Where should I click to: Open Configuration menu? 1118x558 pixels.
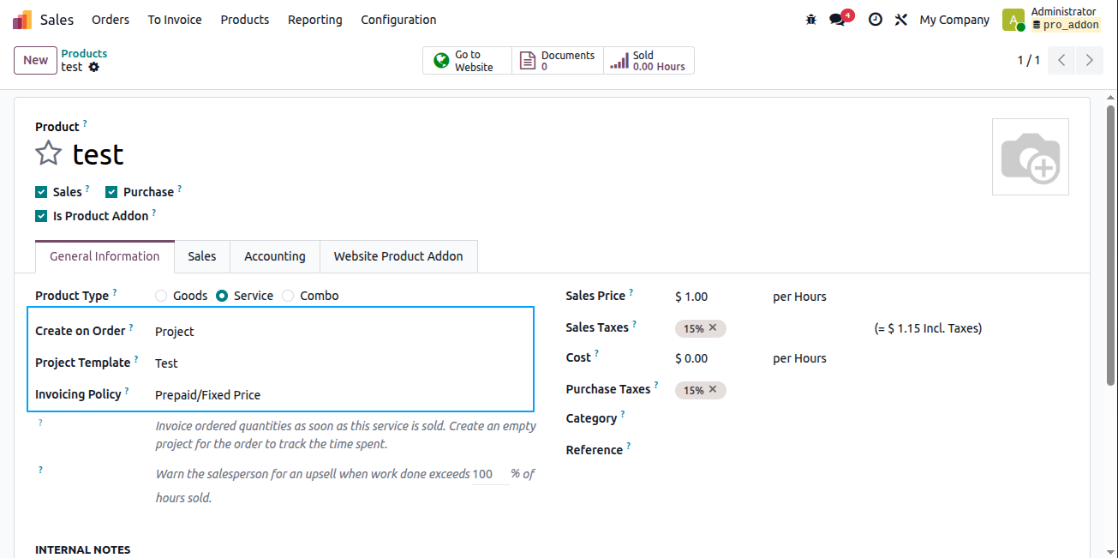(x=398, y=20)
